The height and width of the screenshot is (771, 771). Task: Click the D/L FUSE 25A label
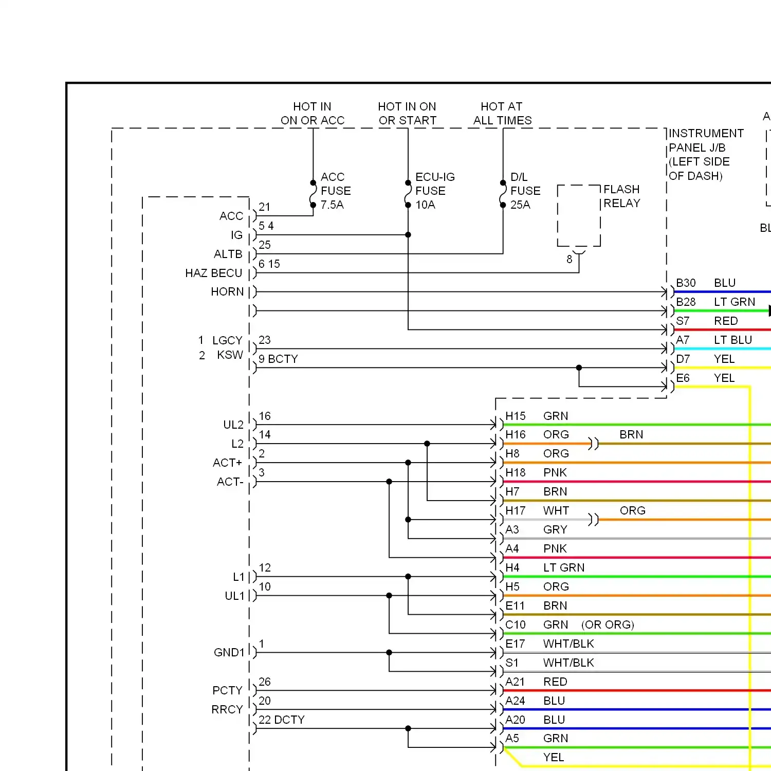(x=525, y=191)
